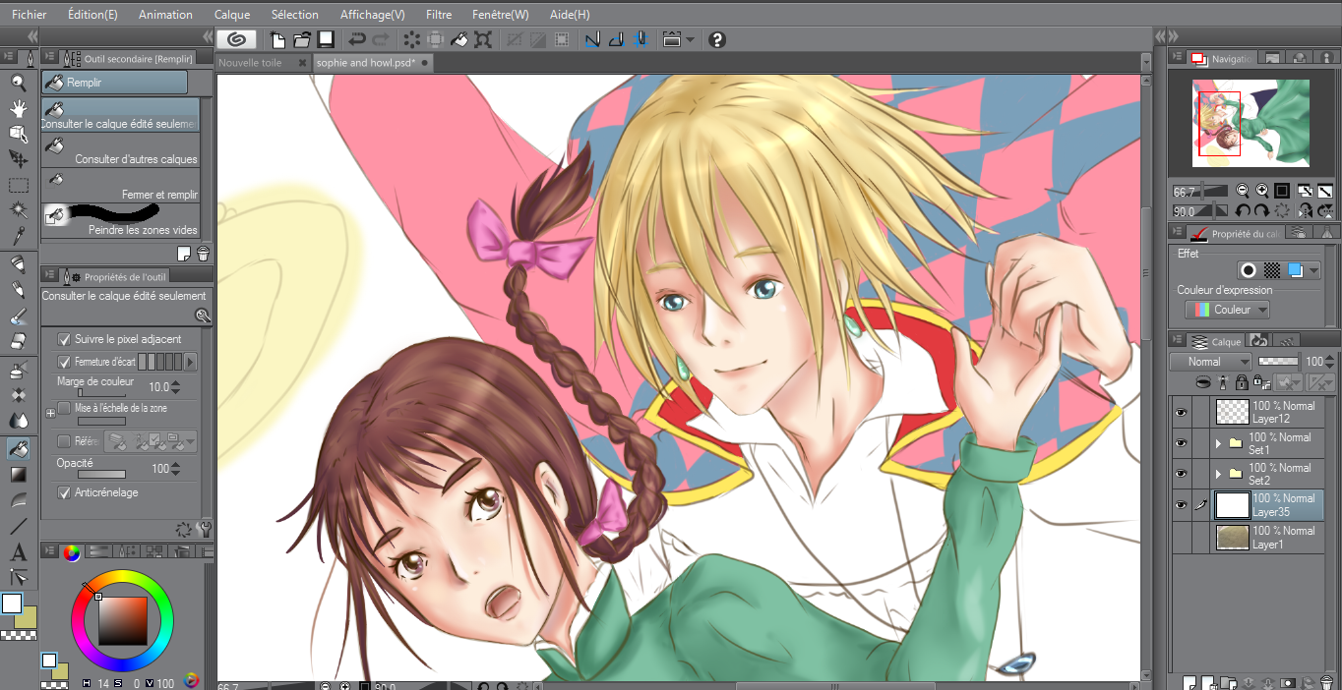Image resolution: width=1342 pixels, height=690 pixels.
Task: Open help via question mark icon
Action: point(717,39)
